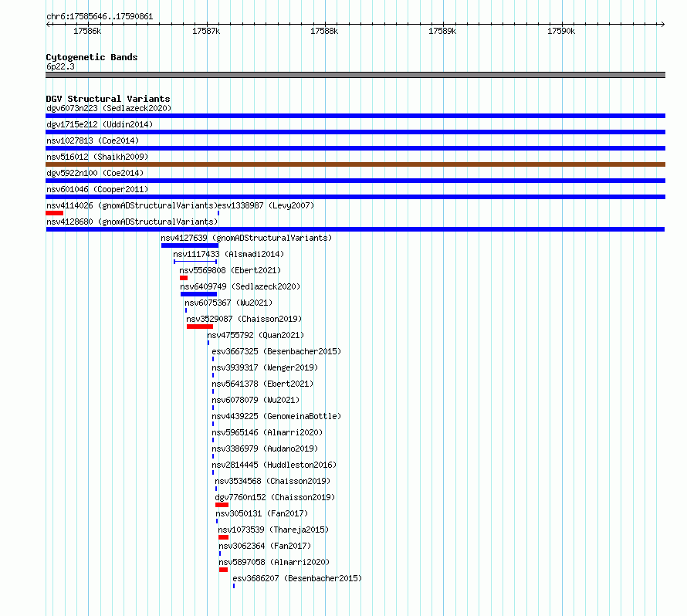Click the DGV Structural Variants track title
687x616 pixels.
click(x=108, y=99)
